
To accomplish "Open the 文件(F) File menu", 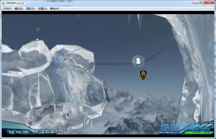I will 7,9.
